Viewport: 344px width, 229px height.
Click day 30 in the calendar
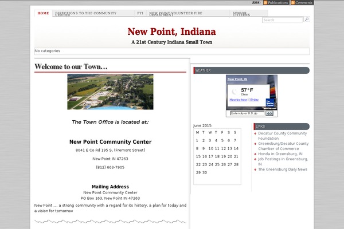click(x=205, y=172)
